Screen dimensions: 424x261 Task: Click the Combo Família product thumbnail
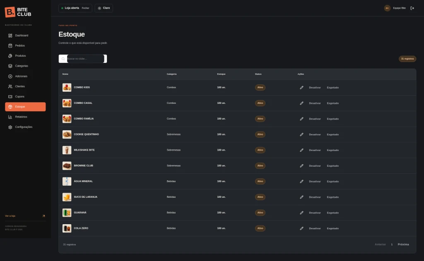[67, 119]
